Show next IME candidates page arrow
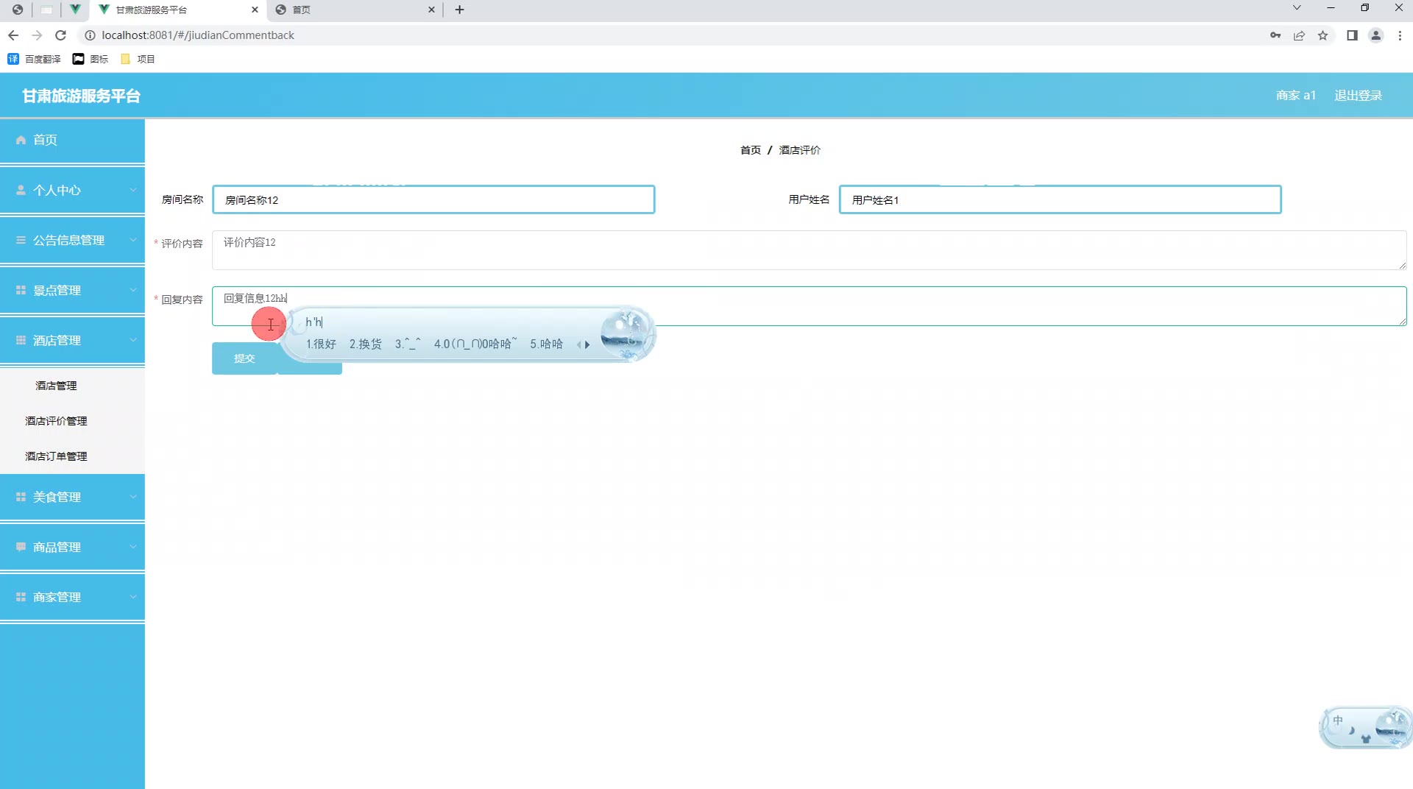Viewport: 1413px width, 789px height. pyautogui.click(x=587, y=344)
